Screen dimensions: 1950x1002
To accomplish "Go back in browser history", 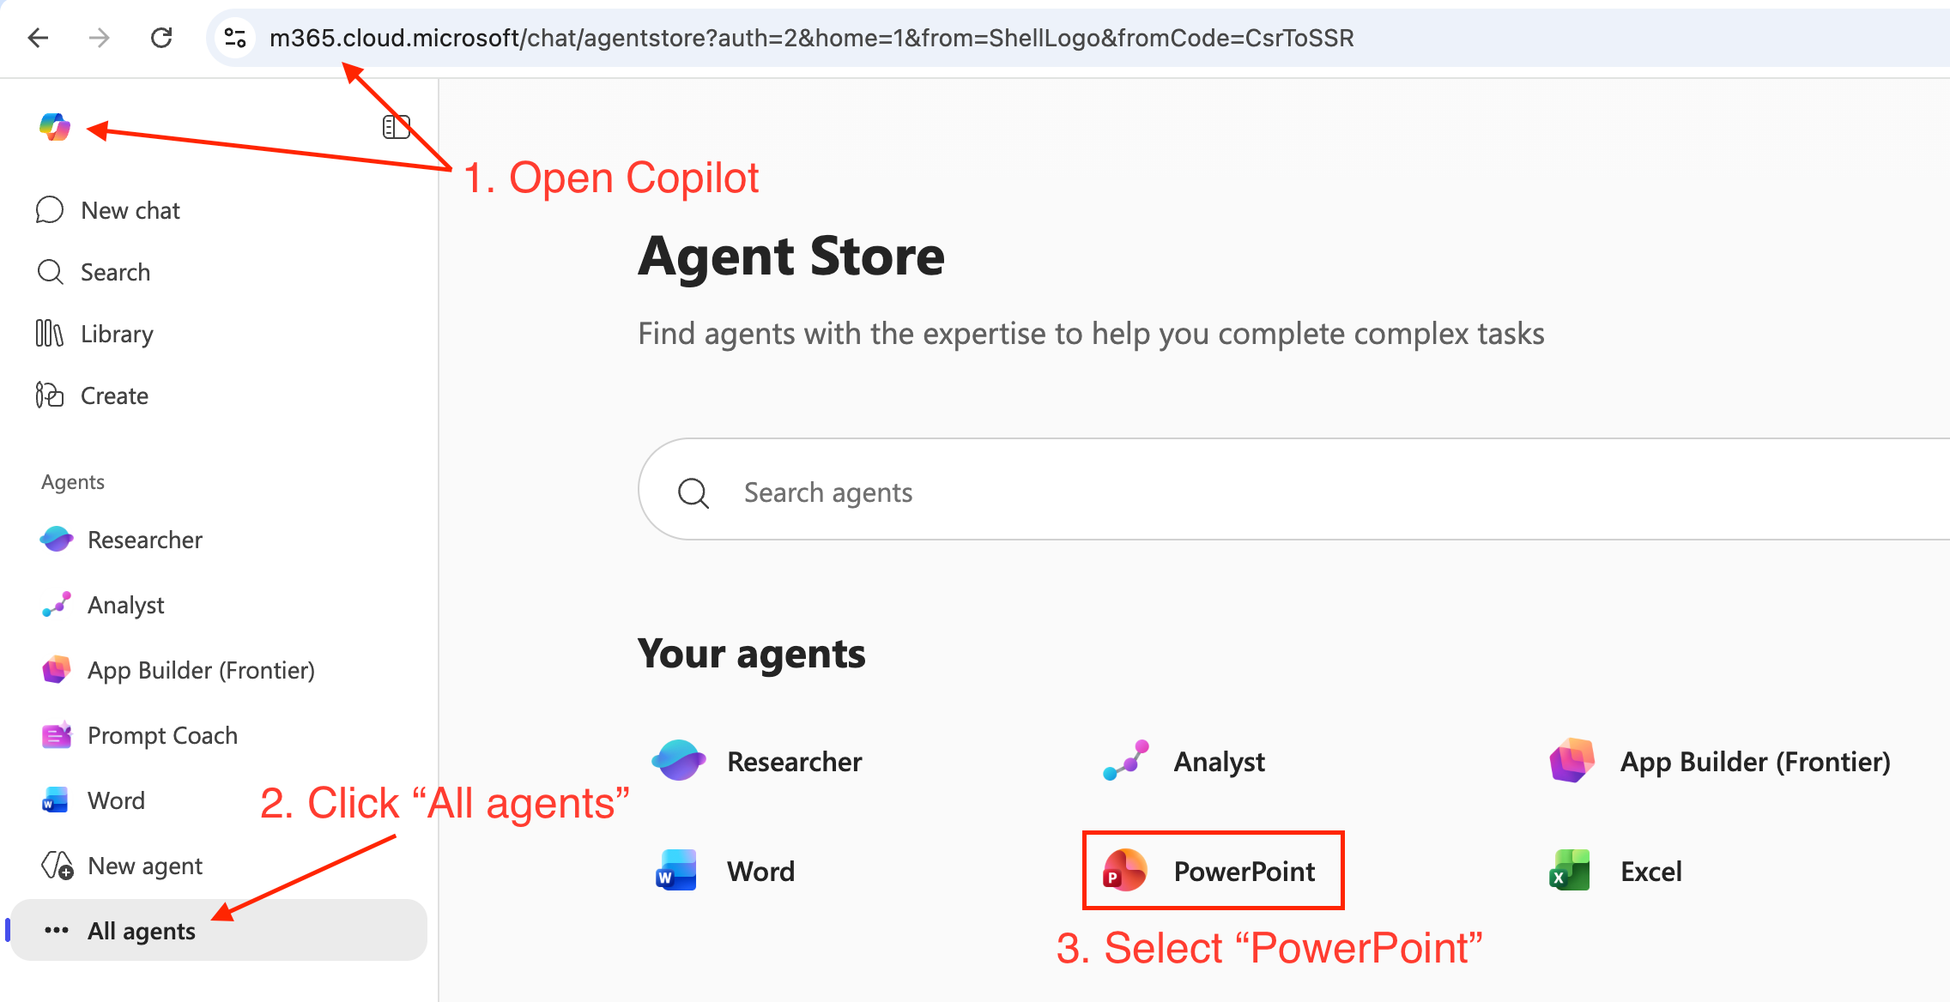I will (38, 38).
